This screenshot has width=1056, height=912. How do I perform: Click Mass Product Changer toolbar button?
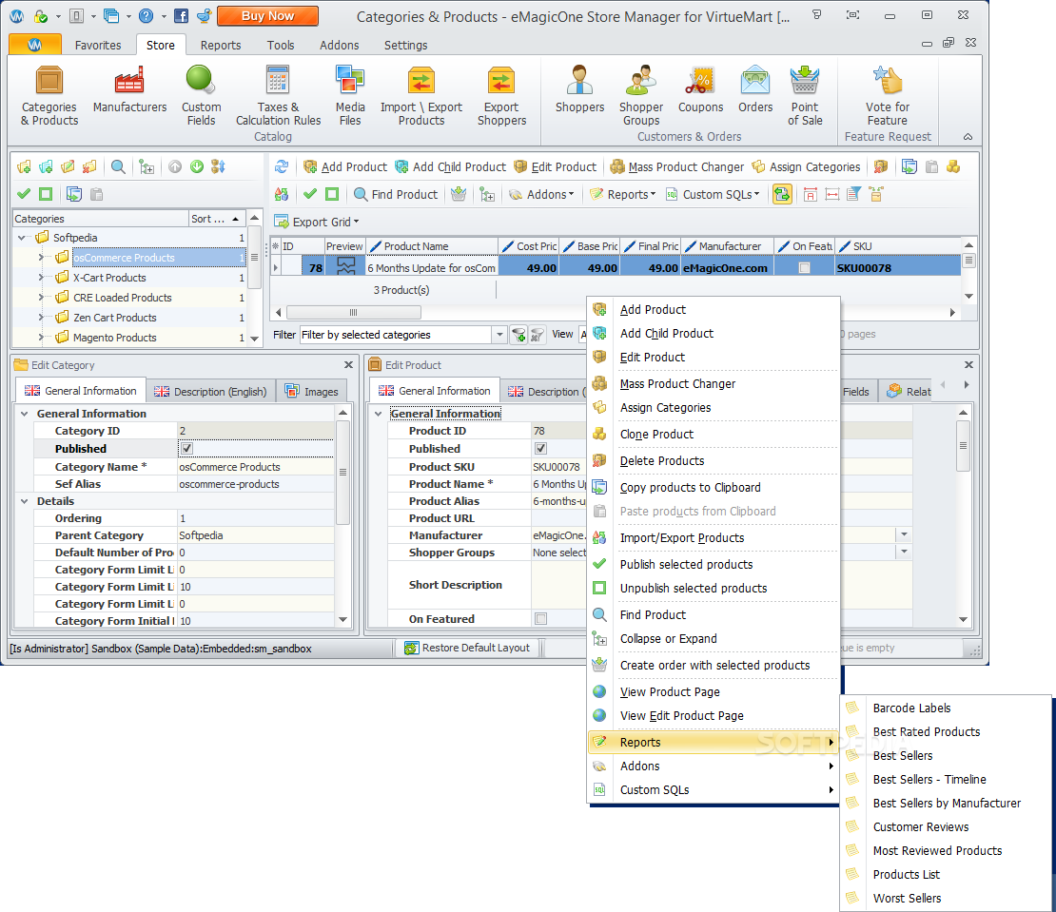(x=677, y=167)
